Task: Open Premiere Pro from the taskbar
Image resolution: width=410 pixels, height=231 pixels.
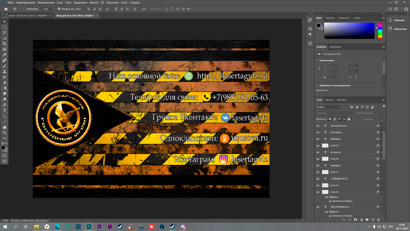Action: point(110,227)
